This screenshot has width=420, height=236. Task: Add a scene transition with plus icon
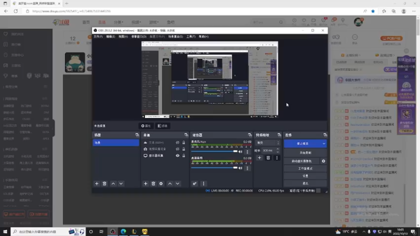tap(259, 158)
